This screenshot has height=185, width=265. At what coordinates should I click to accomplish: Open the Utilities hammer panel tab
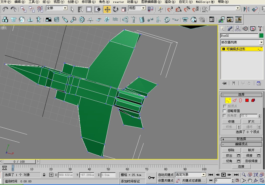[260, 29]
